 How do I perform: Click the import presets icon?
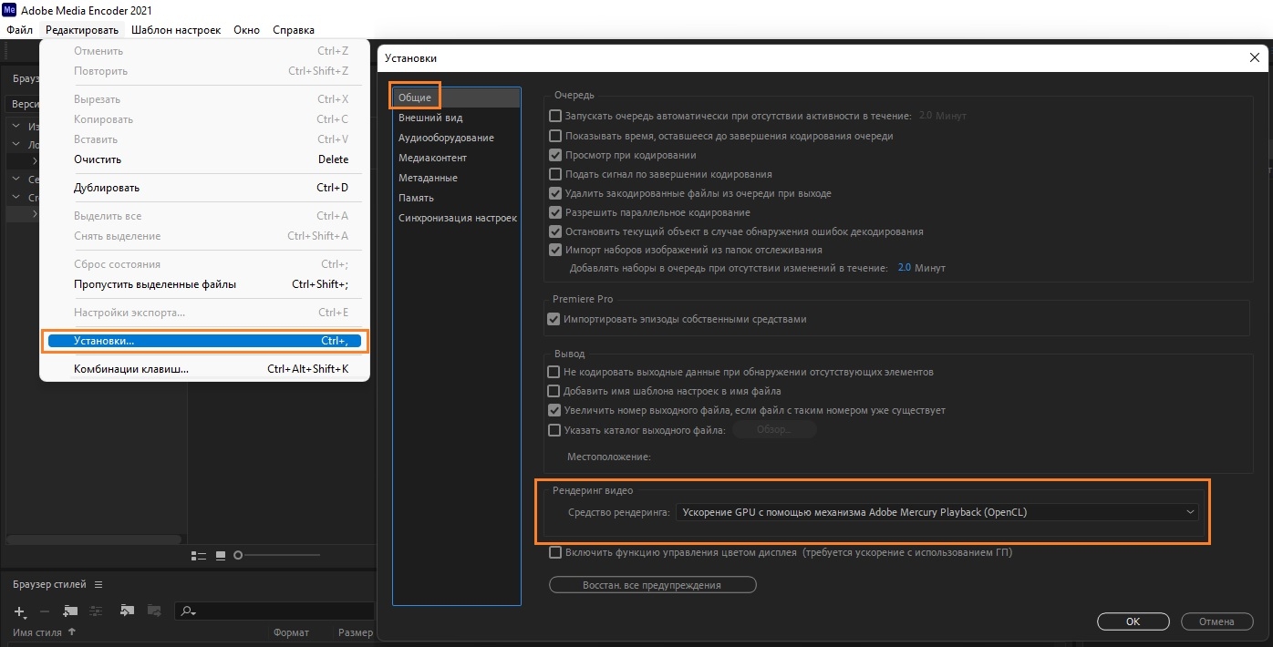pos(128,611)
